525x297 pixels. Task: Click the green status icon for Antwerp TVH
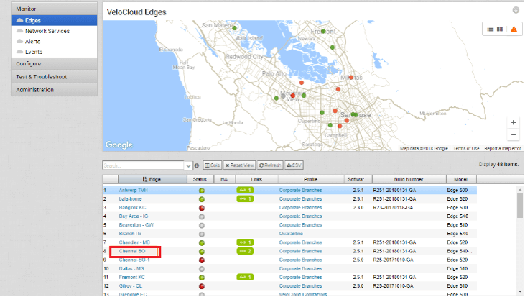pos(202,191)
